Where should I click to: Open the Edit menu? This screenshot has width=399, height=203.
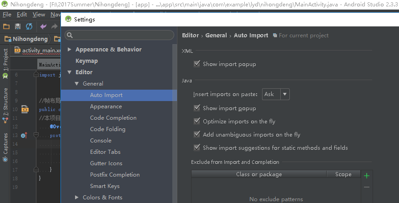click(x=22, y=15)
